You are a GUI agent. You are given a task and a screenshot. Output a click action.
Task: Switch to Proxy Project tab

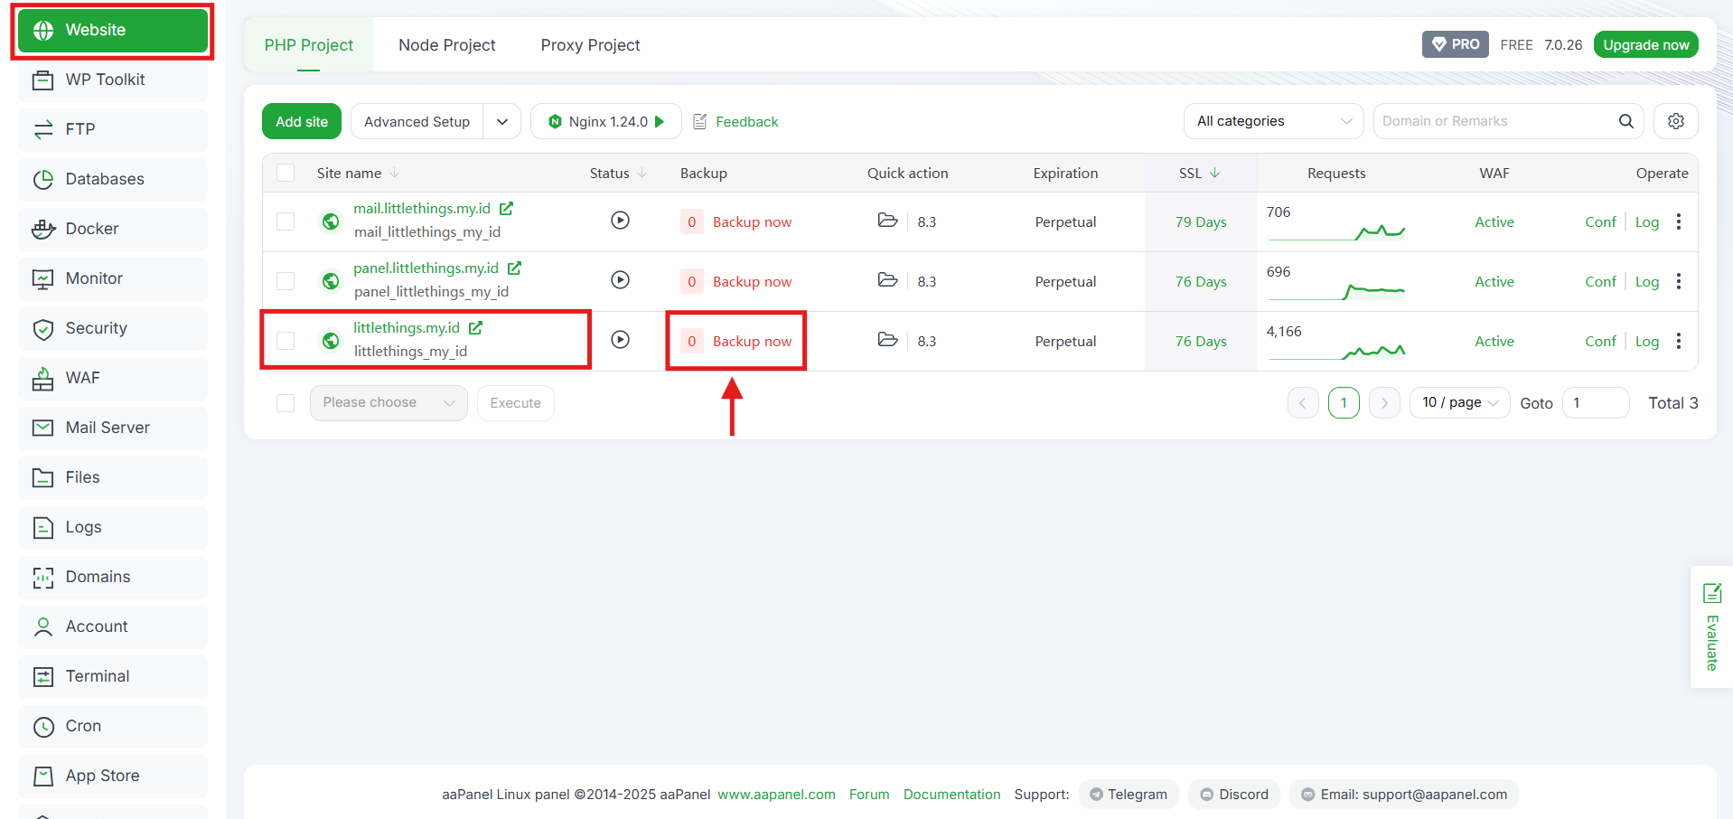pyautogui.click(x=590, y=45)
